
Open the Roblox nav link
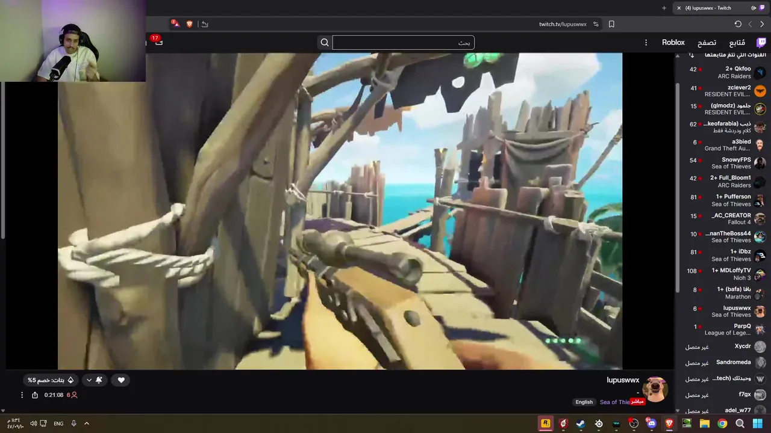(x=673, y=43)
